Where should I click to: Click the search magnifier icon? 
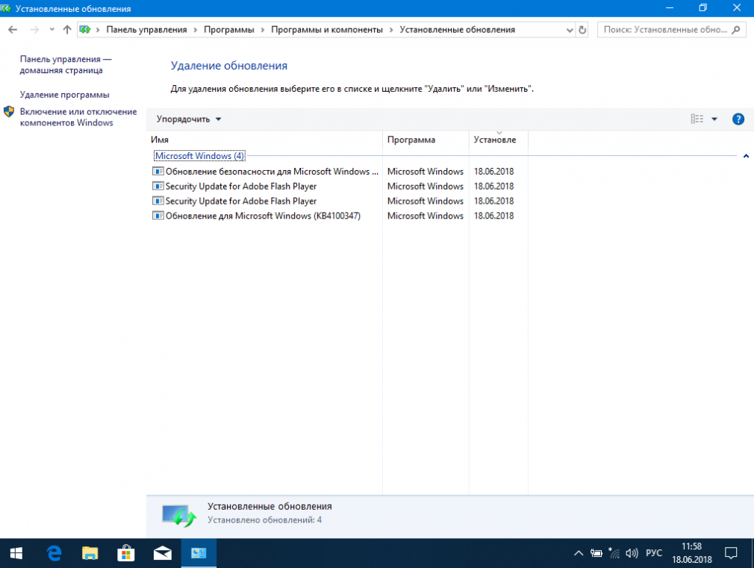coord(736,30)
